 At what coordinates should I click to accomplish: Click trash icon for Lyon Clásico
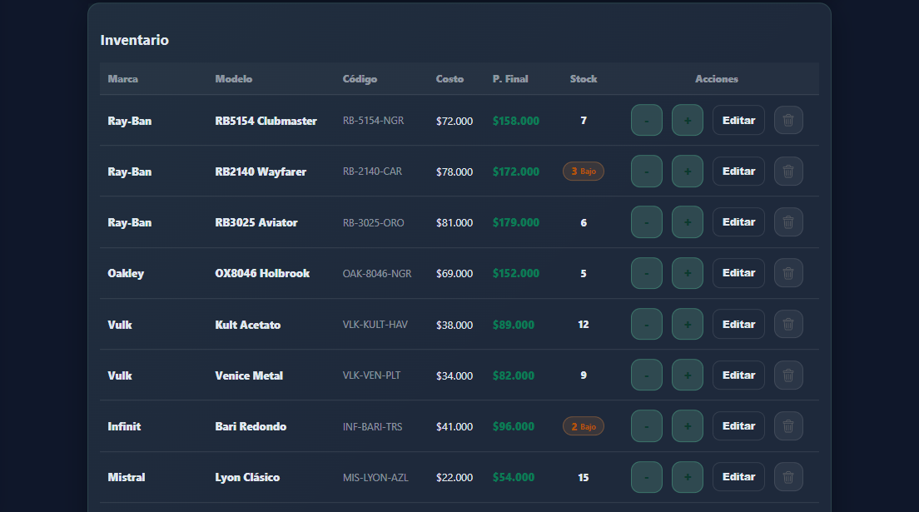(788, 477)
